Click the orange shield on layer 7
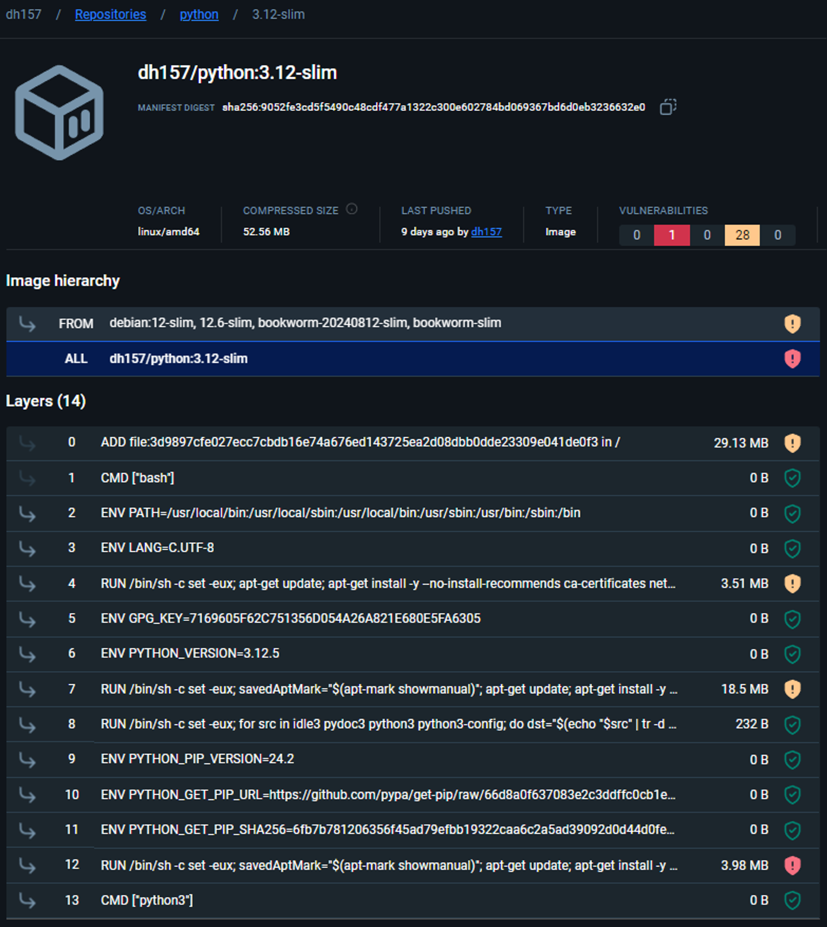The height and width of the screenshot is (927, 827). (x=792, y=689)
